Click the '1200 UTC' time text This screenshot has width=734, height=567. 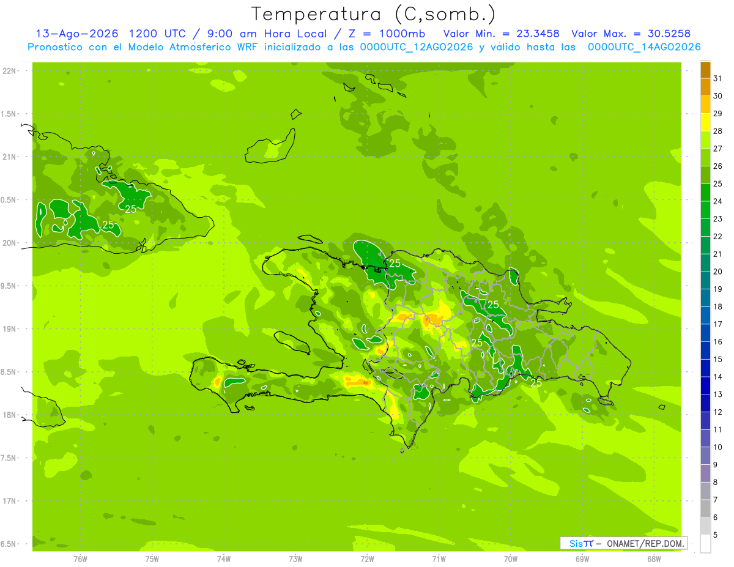(158, 33)
